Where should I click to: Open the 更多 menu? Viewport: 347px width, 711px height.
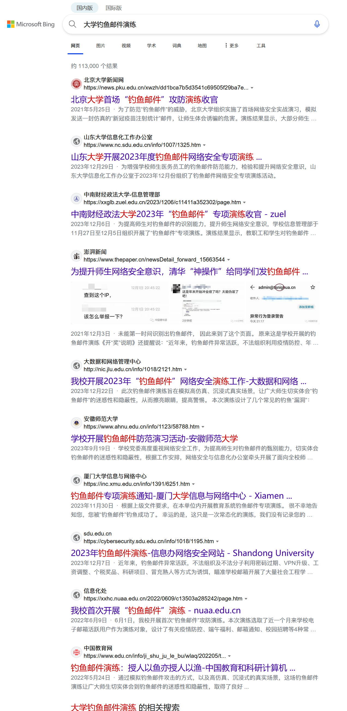(x=232, y=46)
